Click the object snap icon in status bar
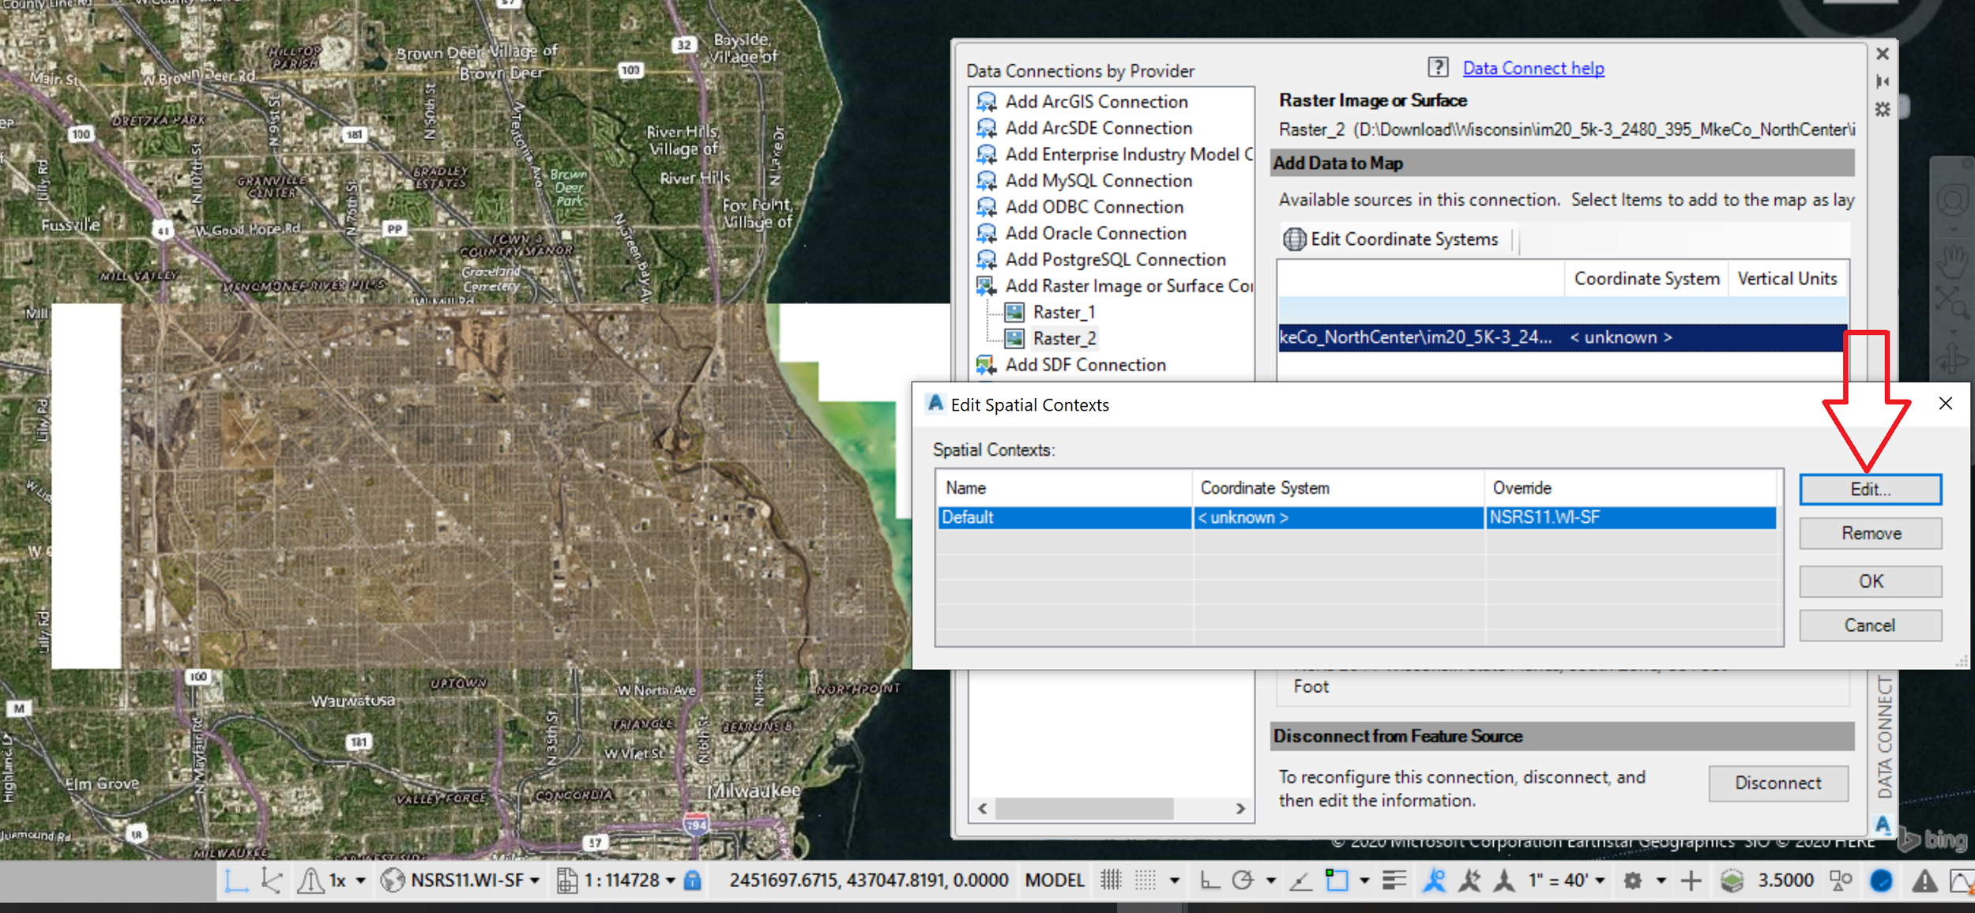The image size is (1975, 913). pyautogui.click(x=1337, y=880)
